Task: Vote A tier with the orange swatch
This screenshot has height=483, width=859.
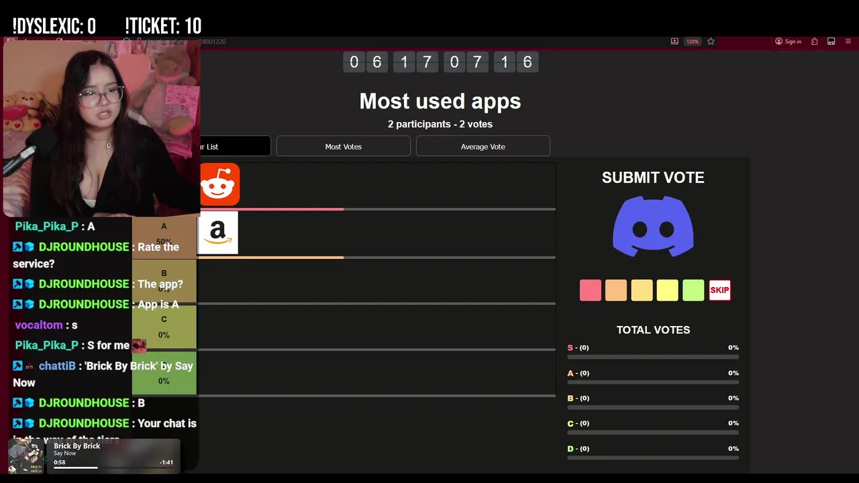Action: click(x=616, y=290)
